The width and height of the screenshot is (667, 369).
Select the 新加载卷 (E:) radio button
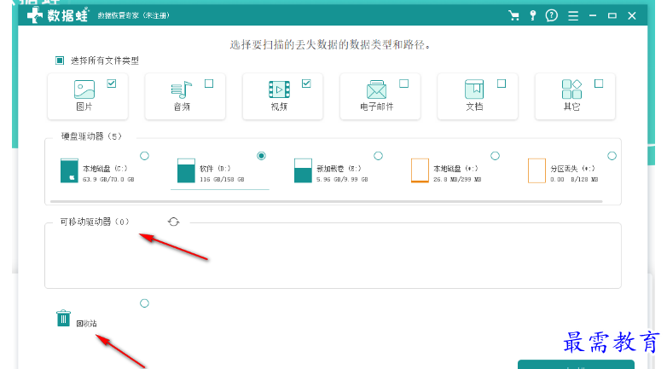(x=378, y=156)
